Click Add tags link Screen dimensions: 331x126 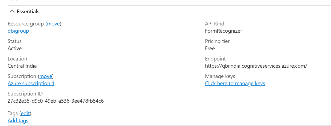[18, 120]
